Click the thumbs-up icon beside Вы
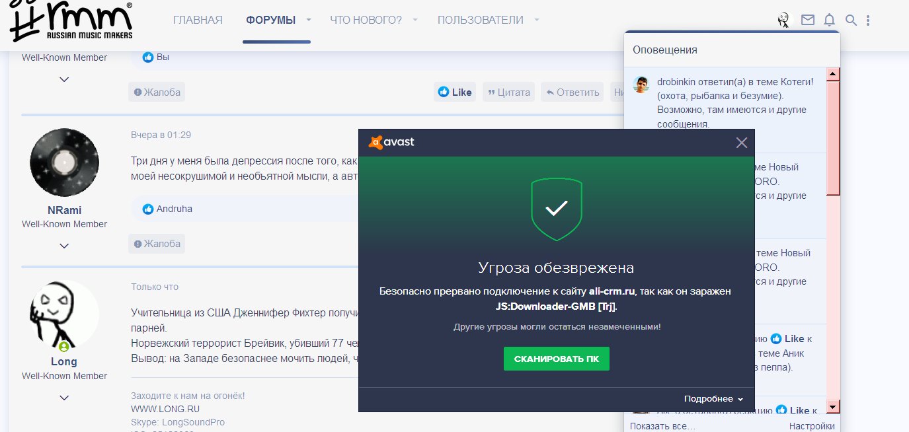This screenshot has height=432, width=909. click(148, 57)
